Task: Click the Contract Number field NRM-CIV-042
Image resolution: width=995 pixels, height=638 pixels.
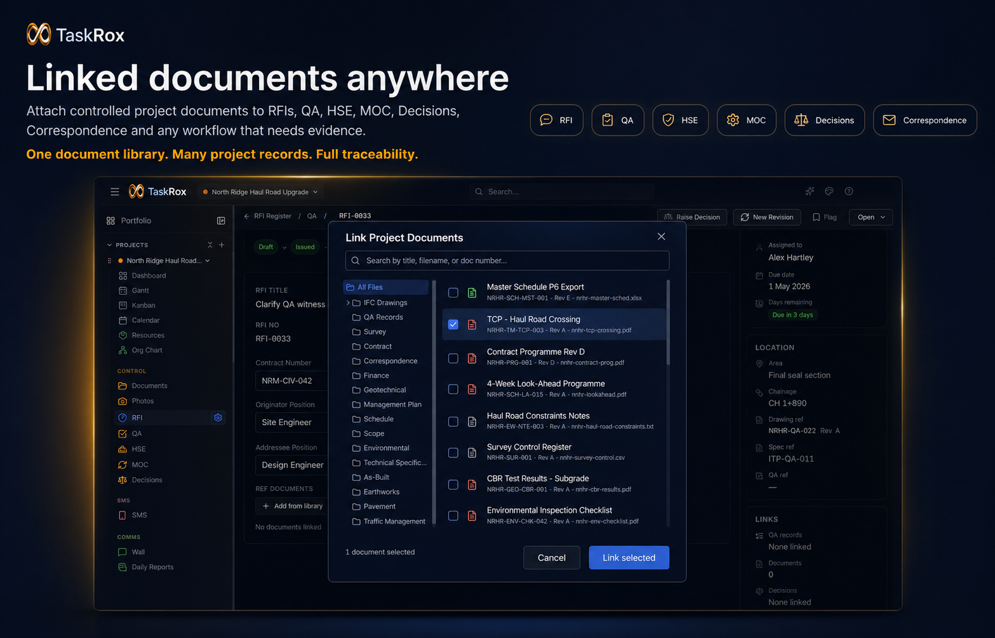Action: pyautogui.click(x=291, y=381)
